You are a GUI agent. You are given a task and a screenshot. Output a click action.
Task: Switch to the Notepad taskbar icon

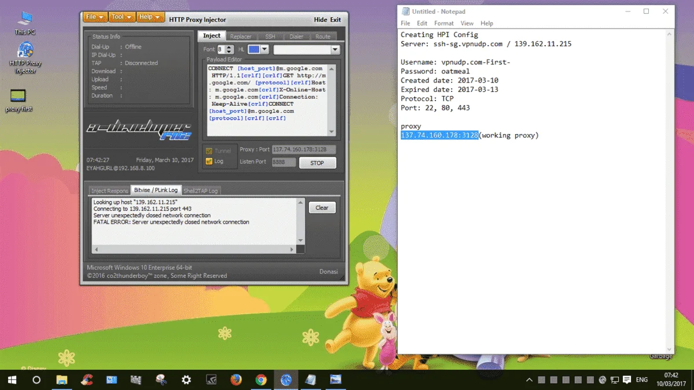click(x=311, y=380)
